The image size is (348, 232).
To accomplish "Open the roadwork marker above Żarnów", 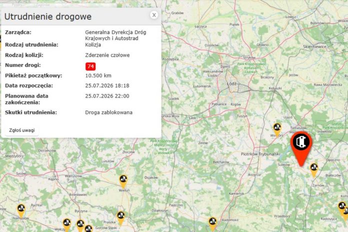I will coord(314,170).
